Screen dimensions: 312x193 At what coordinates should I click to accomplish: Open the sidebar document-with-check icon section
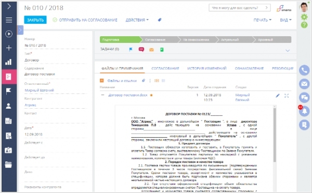[9, 136]
